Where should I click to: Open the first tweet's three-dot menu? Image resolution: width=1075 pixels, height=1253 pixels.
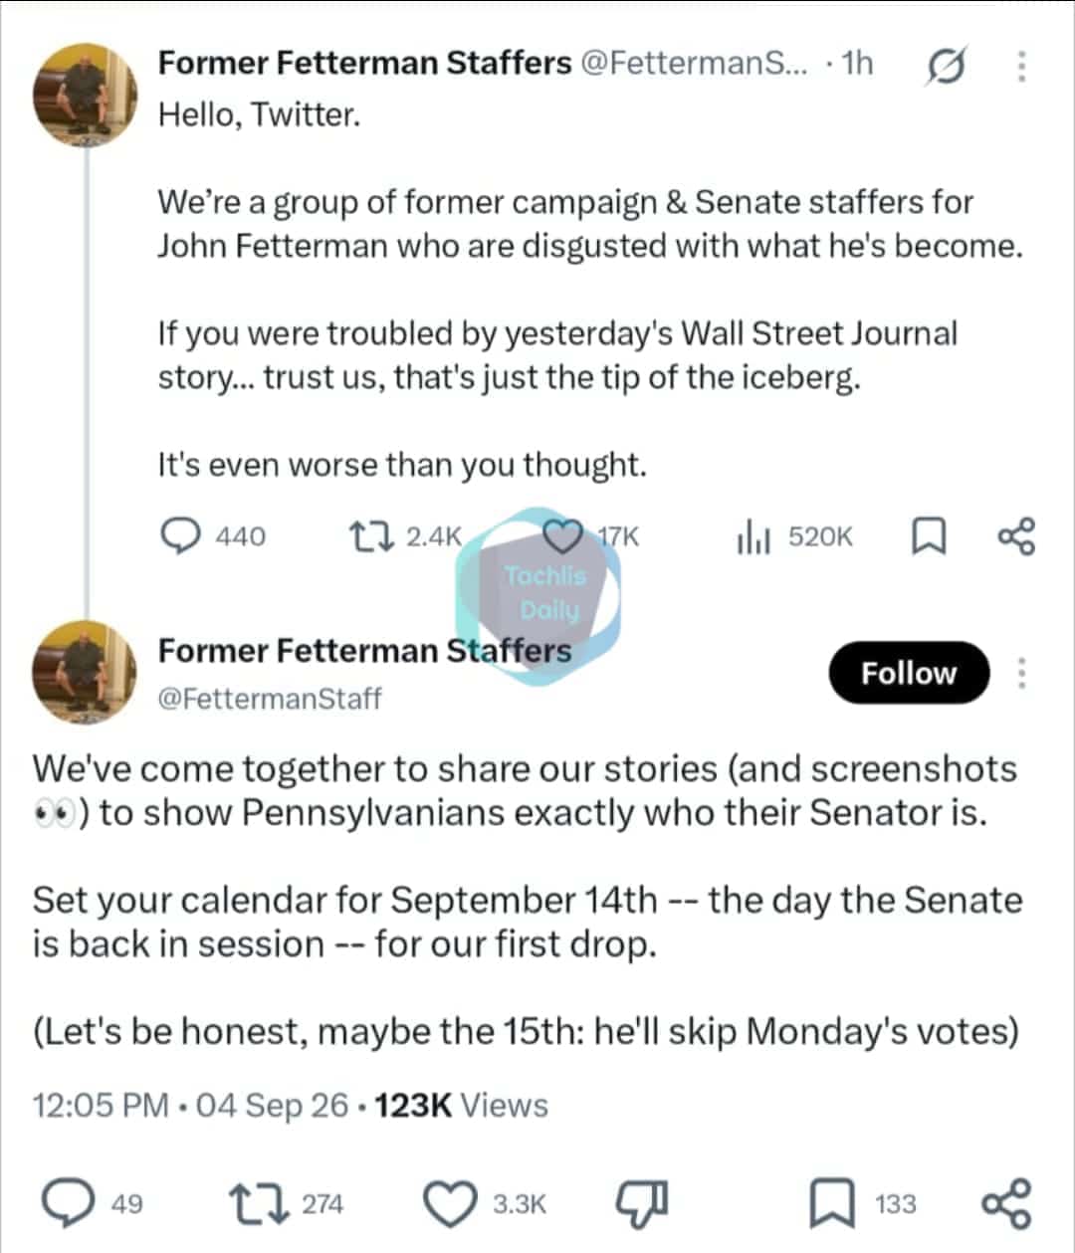tap(1021, 66)
